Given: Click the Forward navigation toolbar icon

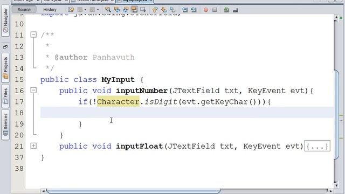Looking at the screenshot, I should click(92, 10).
